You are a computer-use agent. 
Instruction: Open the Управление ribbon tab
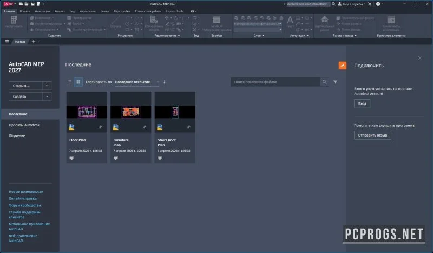click(x=87, y=11)
